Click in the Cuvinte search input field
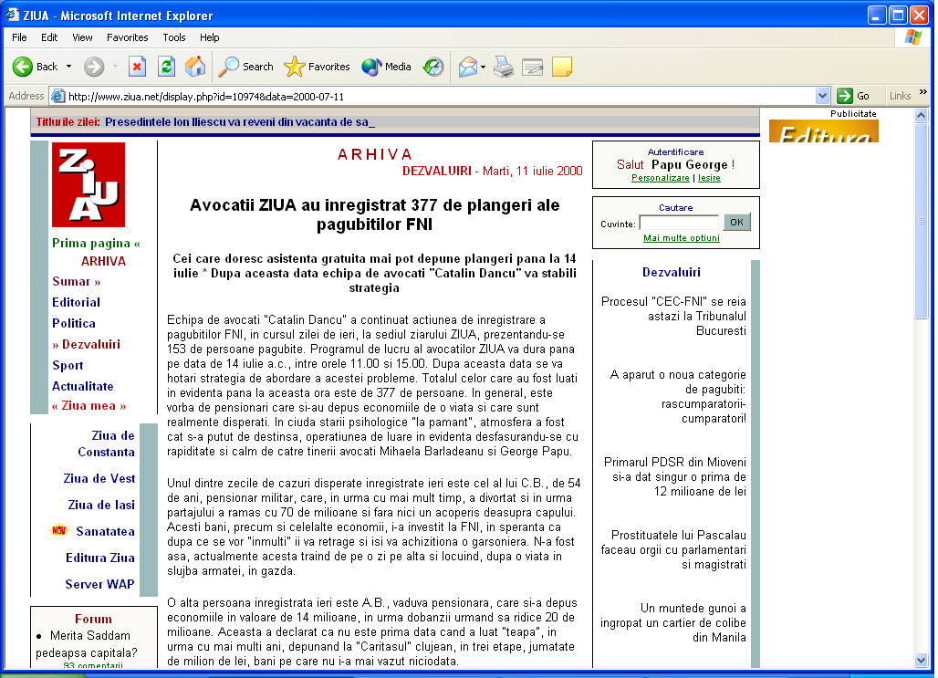The image size is (938, 678). coord(679,223)
